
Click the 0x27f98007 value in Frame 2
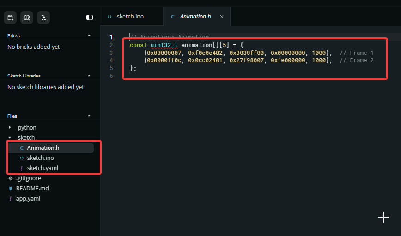[247, 60]
